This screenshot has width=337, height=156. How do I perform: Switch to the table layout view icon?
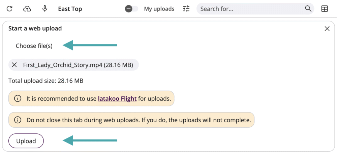pos(325,9)
